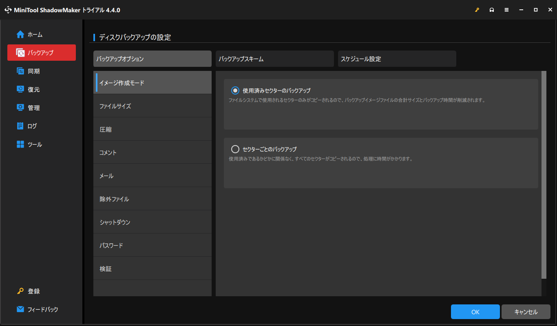Click フィードバック label in sidebar
The width and height of the screenshot is (557, 326).
[43, 310]
